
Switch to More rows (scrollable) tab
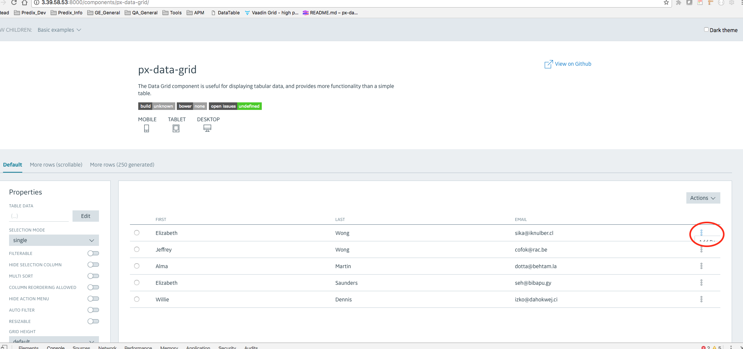pos(56,165)
